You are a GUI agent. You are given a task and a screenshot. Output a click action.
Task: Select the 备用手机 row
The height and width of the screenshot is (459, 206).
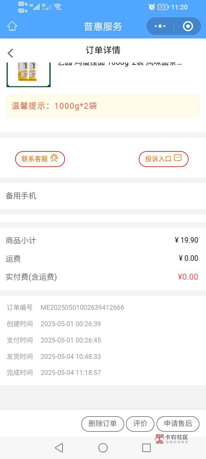click(103, 196)
